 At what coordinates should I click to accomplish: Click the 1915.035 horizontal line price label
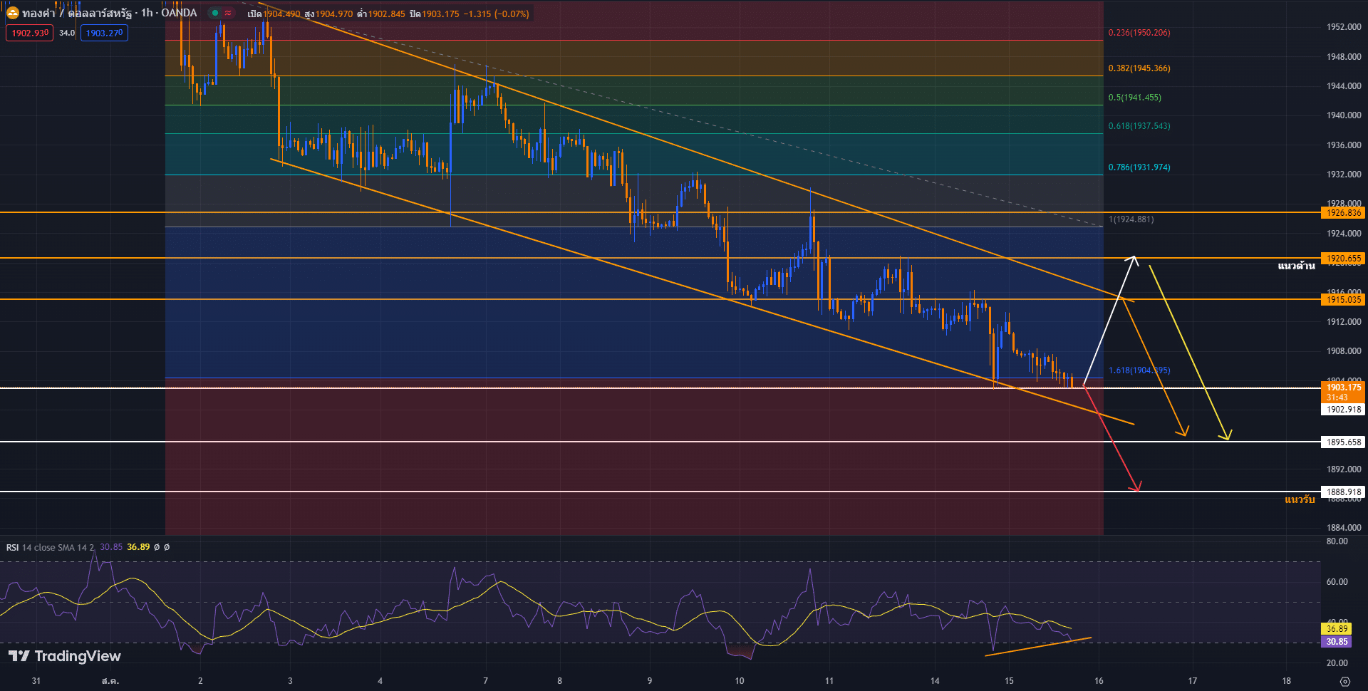click(x=1343, y=299)
